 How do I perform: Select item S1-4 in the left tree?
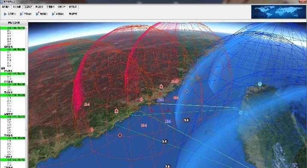click(x=9, y=39)
